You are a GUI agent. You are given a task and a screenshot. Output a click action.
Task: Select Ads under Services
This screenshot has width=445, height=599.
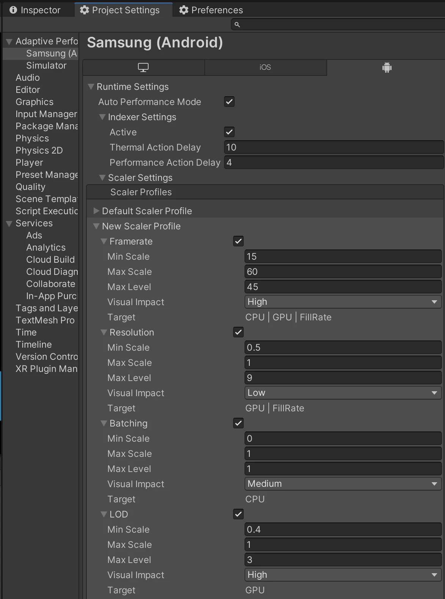34,235
